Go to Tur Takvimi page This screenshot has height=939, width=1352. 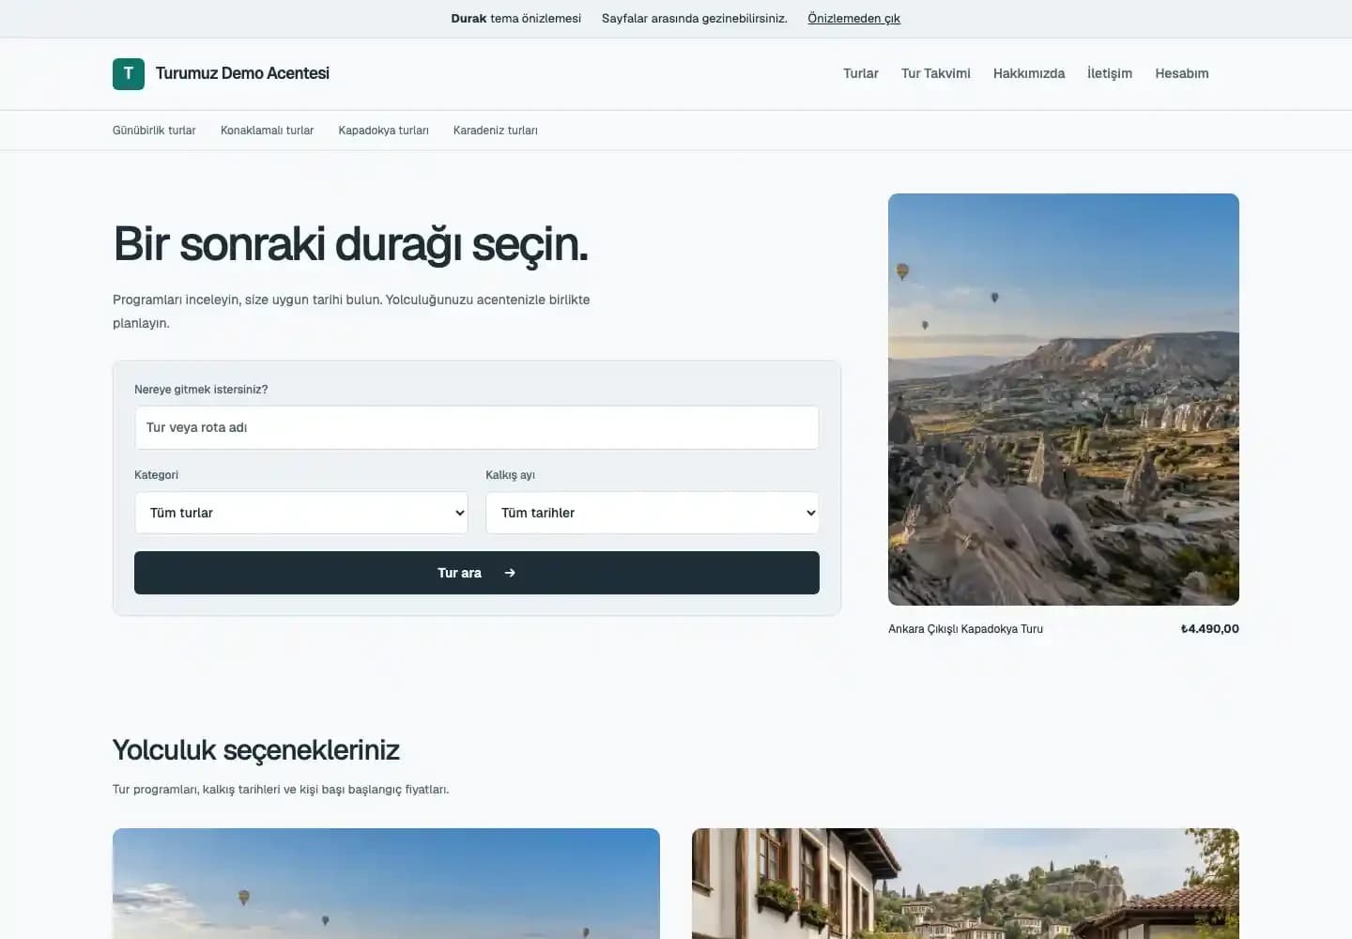click(936, 73)
